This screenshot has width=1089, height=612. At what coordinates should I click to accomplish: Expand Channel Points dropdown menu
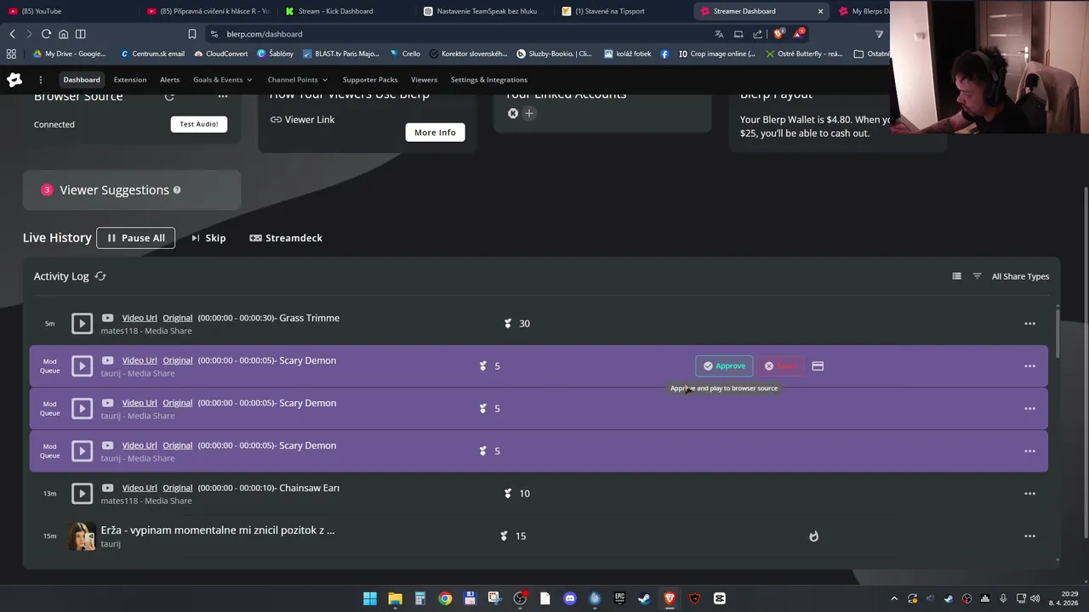click(298, 80)
